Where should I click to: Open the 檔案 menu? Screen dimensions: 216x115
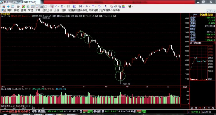[x=9, y=10]
